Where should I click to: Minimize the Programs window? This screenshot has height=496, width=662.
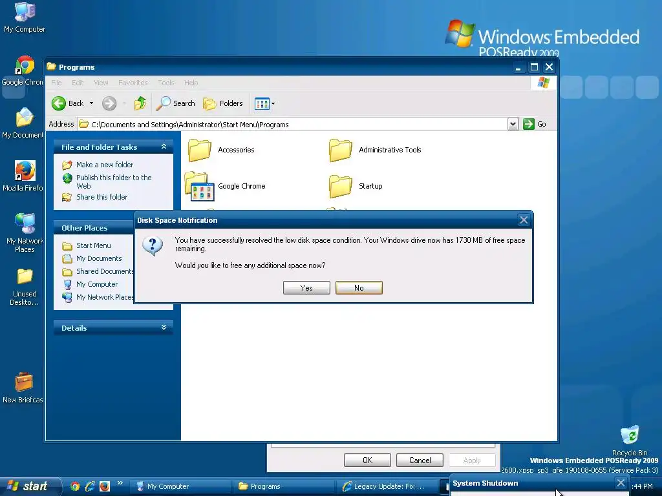[x=518, y=67]
